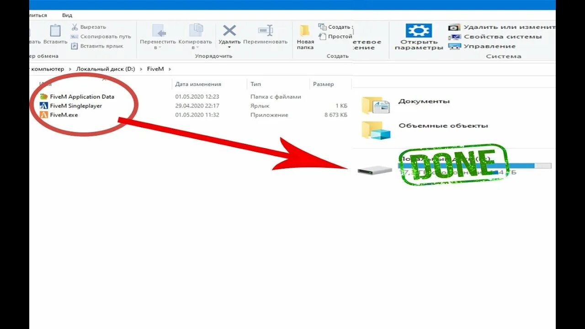Image resolution: width=585 pixels, height=329 pixels.
Task: Expand chevron after FiveM breadcrumb
Action: click(x=170, y=69)
